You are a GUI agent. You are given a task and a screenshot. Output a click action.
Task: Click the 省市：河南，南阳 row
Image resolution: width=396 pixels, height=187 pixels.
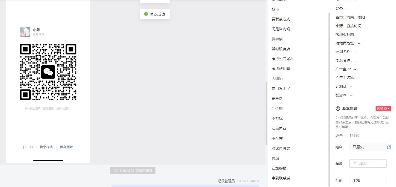350,17
